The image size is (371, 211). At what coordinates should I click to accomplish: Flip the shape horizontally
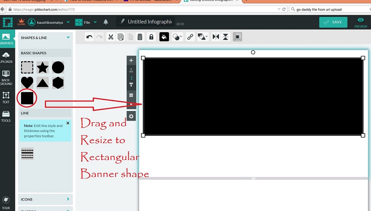click(216, 37)
